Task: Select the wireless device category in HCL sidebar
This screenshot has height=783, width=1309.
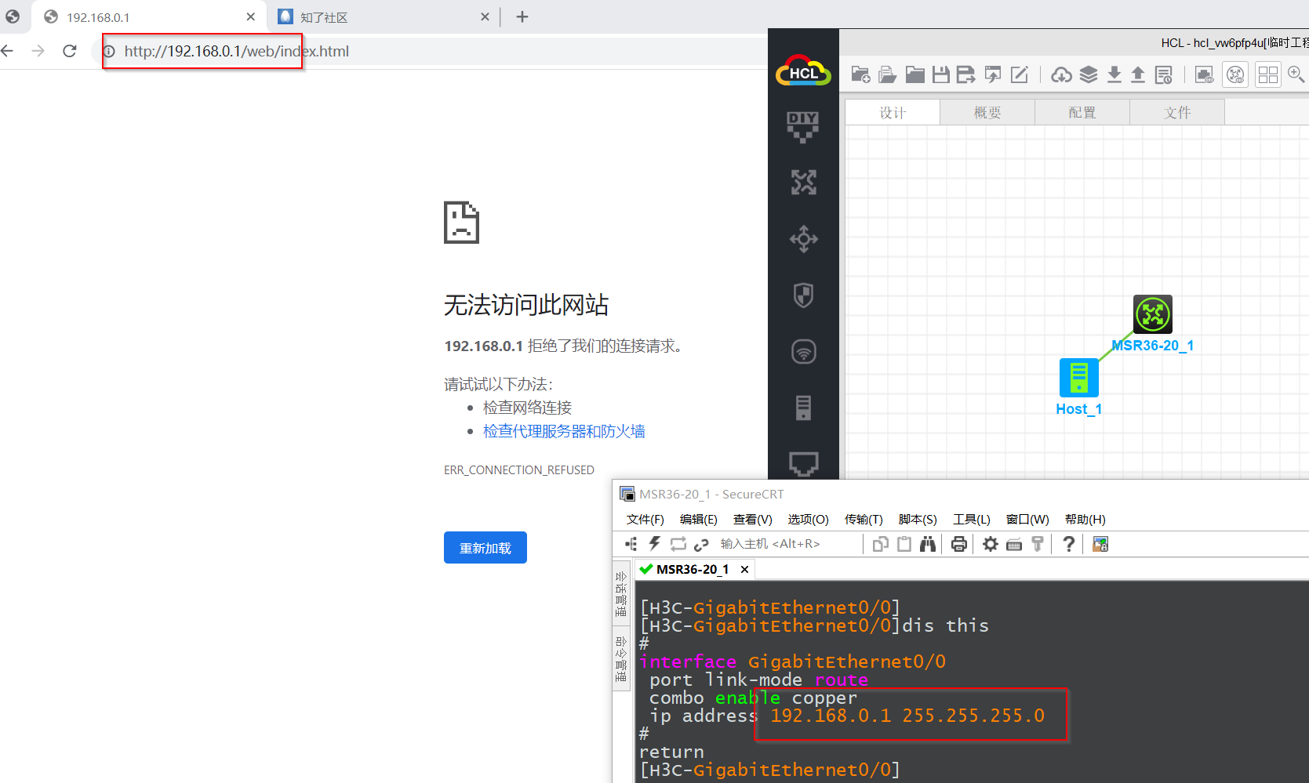Action: [803, 351]
